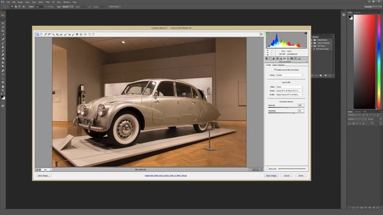
Task: Open Photoshop Layer menu
Action: point(27,2)
